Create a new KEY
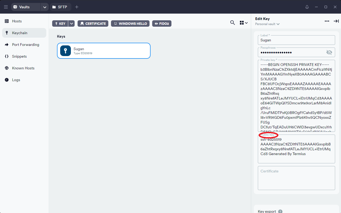 click(60, 23)
